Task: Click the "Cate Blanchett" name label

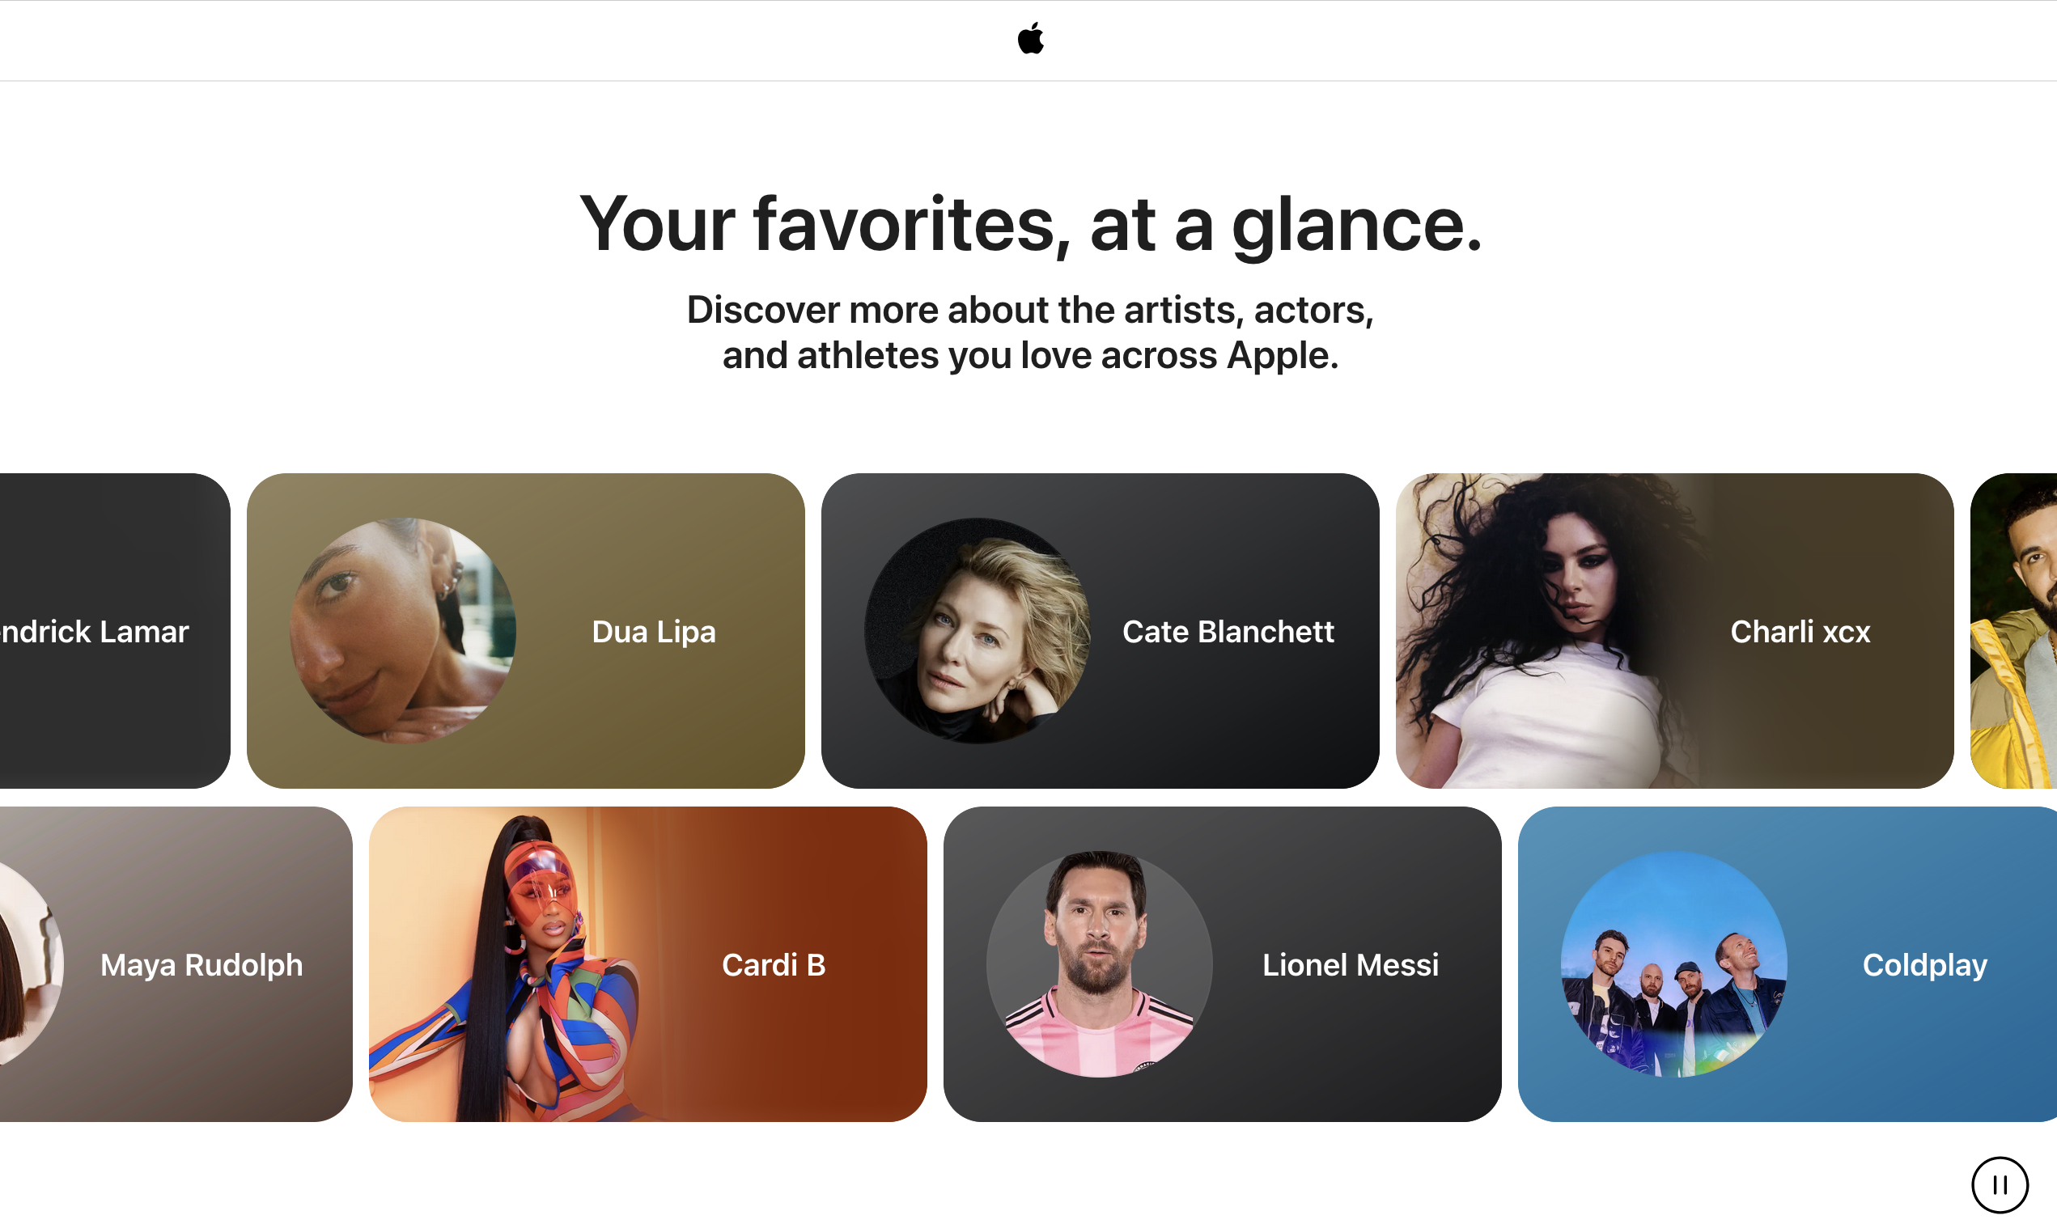Action: pyautogui.click(x=1228, y=631)
